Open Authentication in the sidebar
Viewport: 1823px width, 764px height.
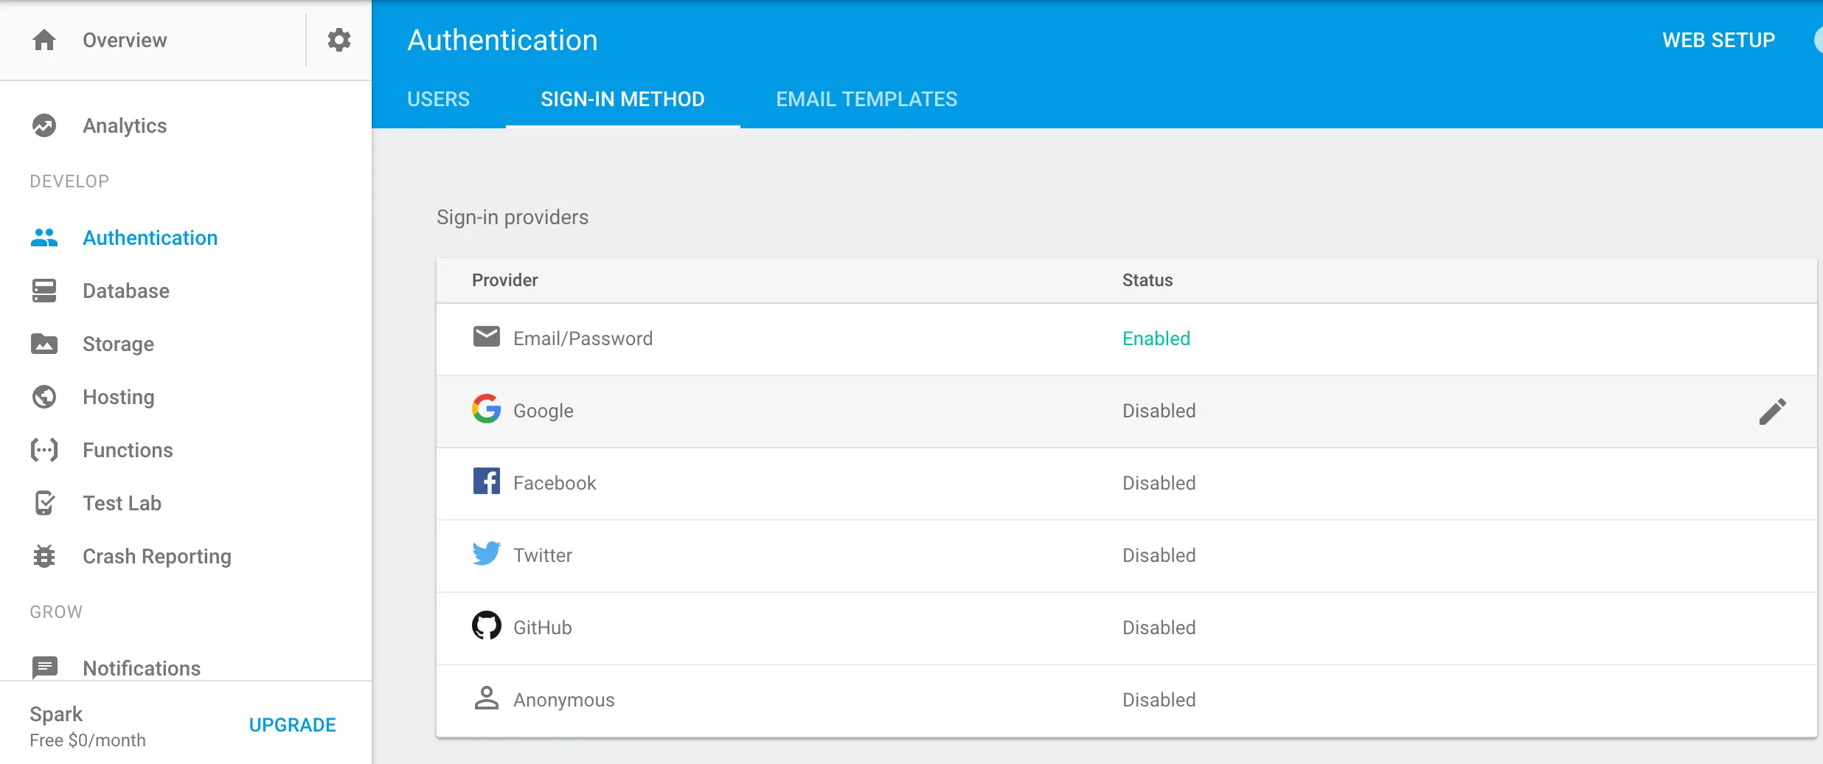150,237
